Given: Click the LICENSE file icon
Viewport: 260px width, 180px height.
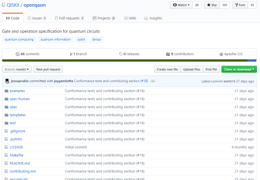Looking at the screenshot, I should click(6, 147).
